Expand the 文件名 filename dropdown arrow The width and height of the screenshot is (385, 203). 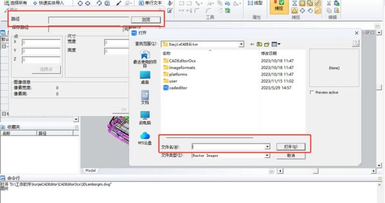coord(267,146)
